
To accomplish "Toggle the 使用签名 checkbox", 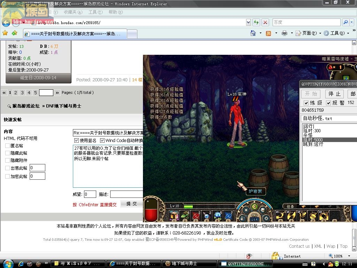I will click(76, 140).
